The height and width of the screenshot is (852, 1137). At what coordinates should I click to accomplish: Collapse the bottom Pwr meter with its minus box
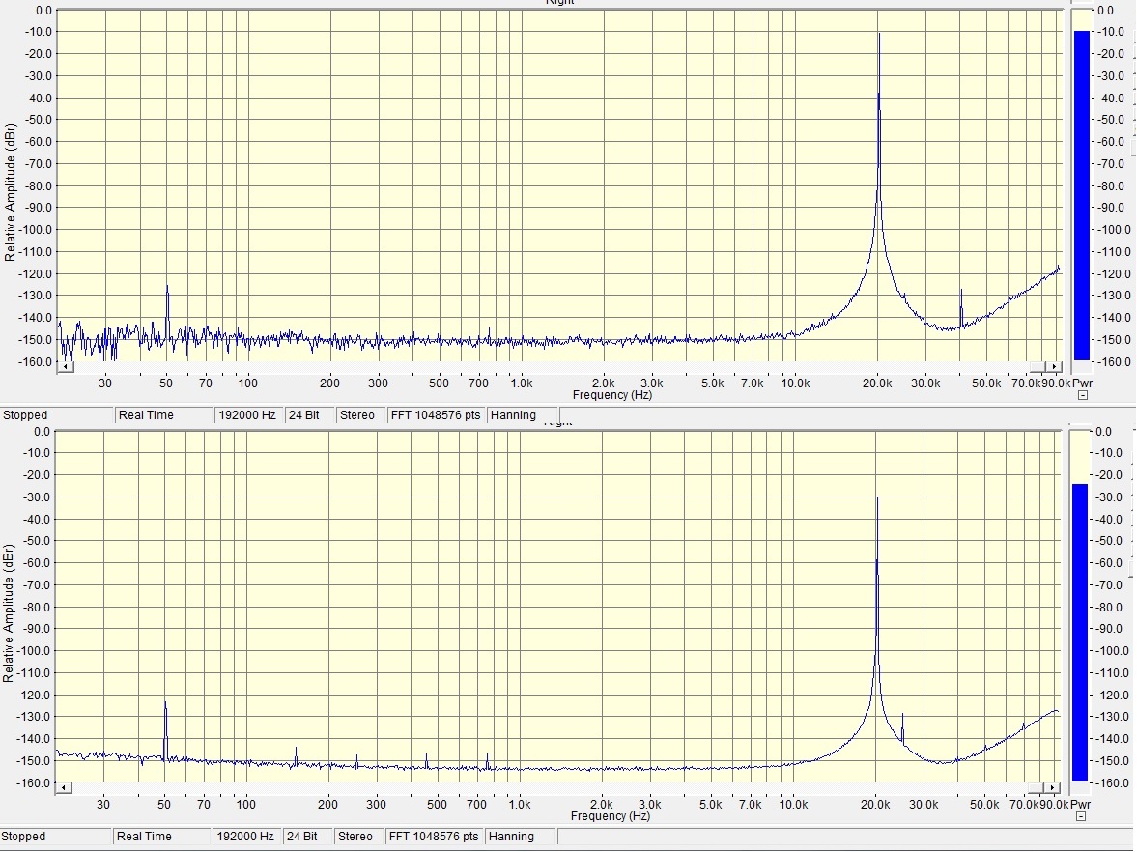point(1081,816)
